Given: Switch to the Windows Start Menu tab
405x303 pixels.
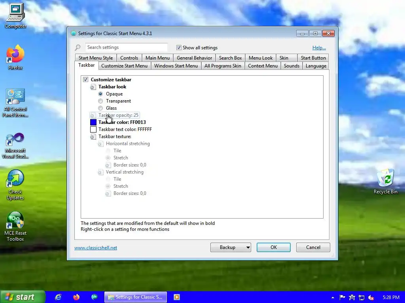Looking at the screenshot, I should point(176,66).
